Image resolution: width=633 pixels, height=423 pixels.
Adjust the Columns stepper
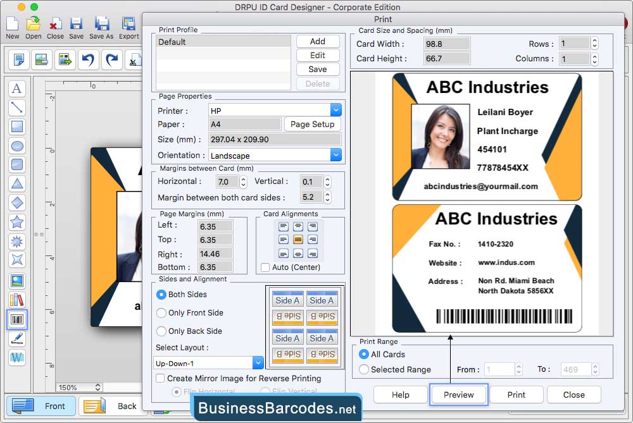(x=594, y=59)
